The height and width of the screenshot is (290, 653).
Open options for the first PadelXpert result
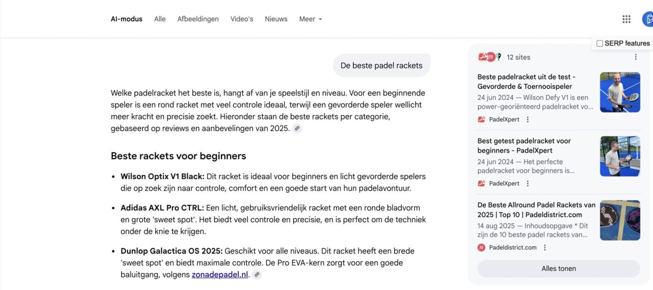(x=528, y=120)
